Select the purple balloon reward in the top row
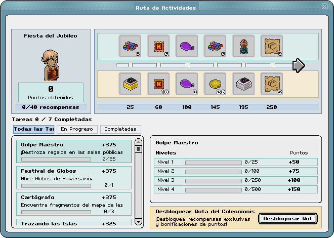The height and width of the screenshot is (238, 334). 187,46
